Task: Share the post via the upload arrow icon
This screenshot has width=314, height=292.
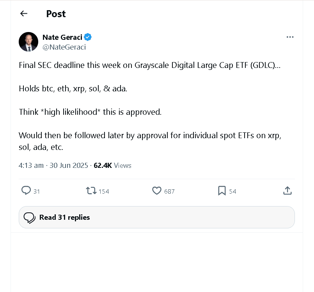Action: 287,191
